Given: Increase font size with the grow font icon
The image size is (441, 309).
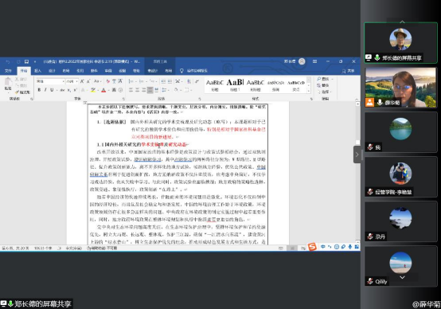Looking at the screenshot, I should [x=82, y=81].
